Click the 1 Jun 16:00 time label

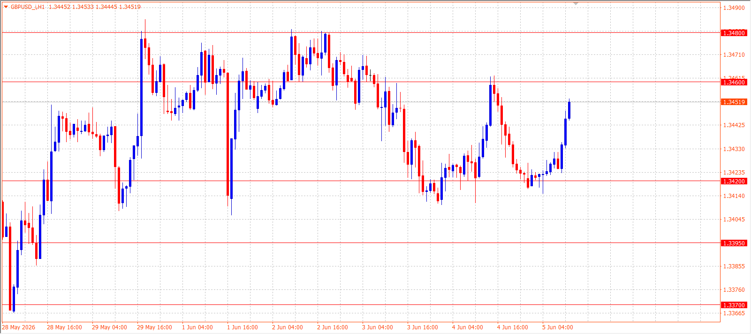243,327
